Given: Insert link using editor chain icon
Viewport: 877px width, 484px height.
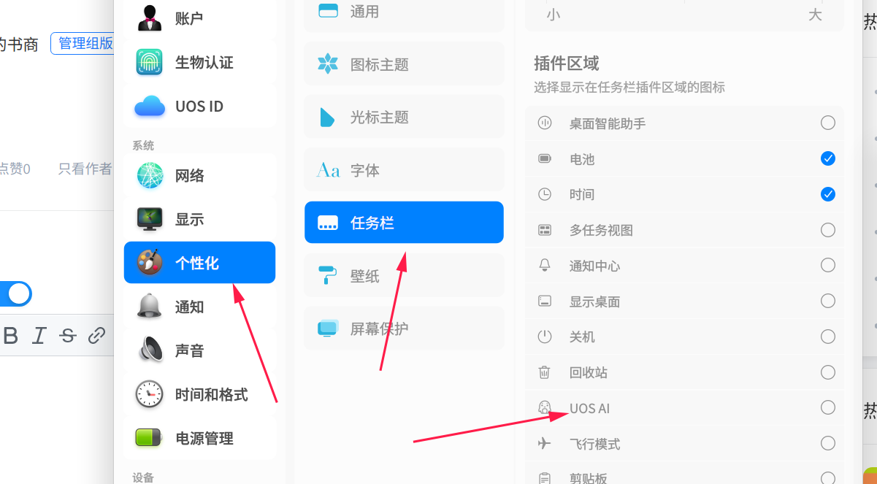Looking at the screenshot, I should coord(96,336).
